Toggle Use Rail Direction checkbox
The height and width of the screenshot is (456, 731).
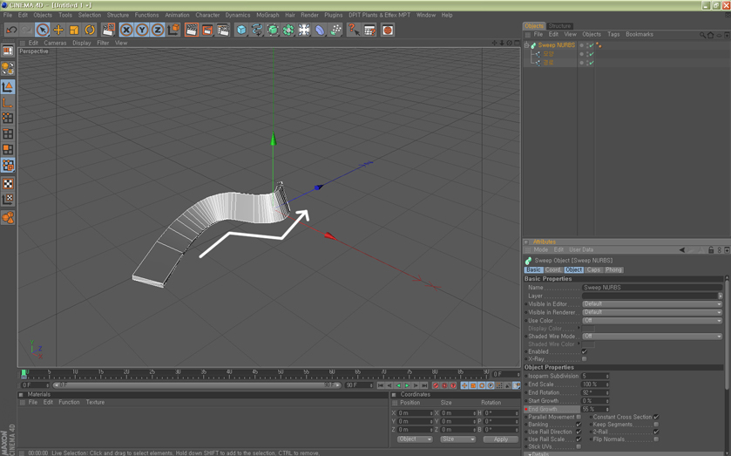pyautogui.click(x=579, y=432)
